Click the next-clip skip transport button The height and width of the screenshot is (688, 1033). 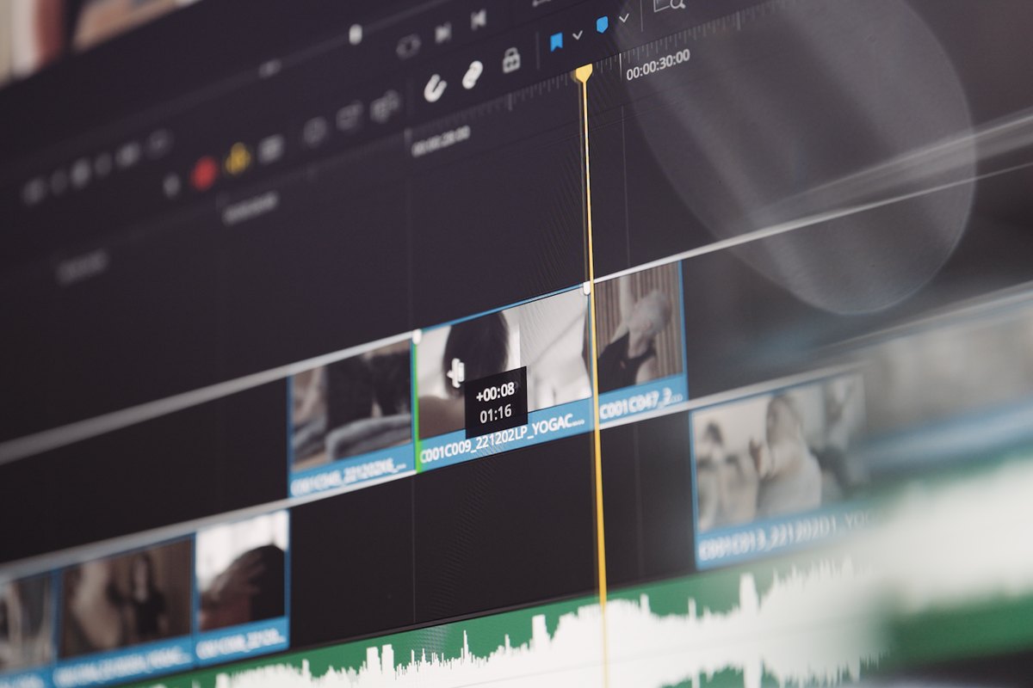click(442, 34)
